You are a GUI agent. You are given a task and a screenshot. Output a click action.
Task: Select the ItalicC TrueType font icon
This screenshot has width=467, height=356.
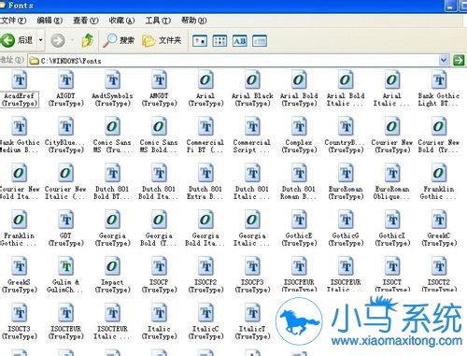coord(205,313)
